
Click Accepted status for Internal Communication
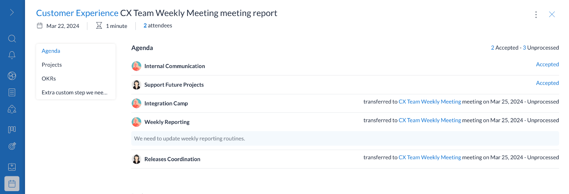547,64
